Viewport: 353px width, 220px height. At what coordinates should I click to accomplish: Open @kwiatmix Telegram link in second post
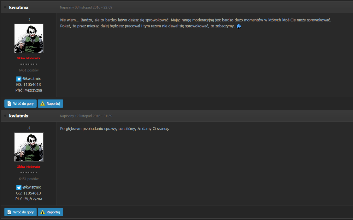(32, 187)
